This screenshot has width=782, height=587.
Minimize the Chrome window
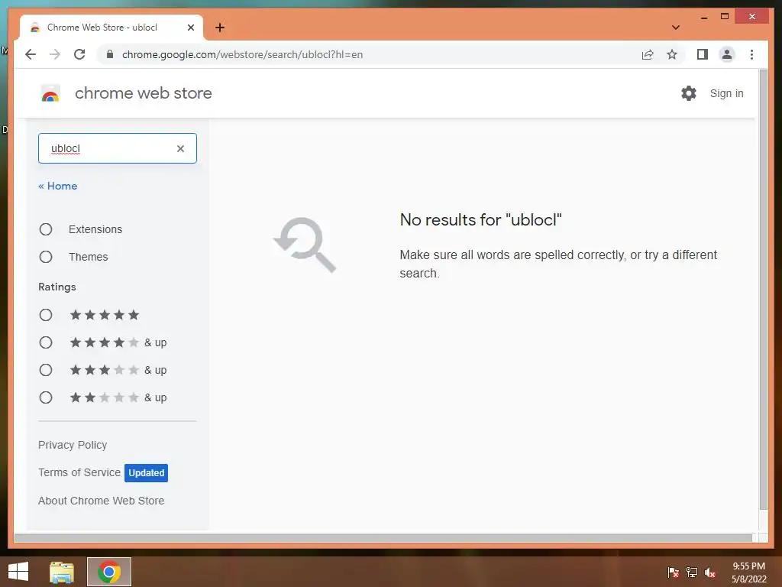coord(703,17)
